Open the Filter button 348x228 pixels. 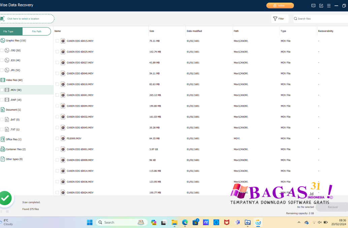[280, 19]
